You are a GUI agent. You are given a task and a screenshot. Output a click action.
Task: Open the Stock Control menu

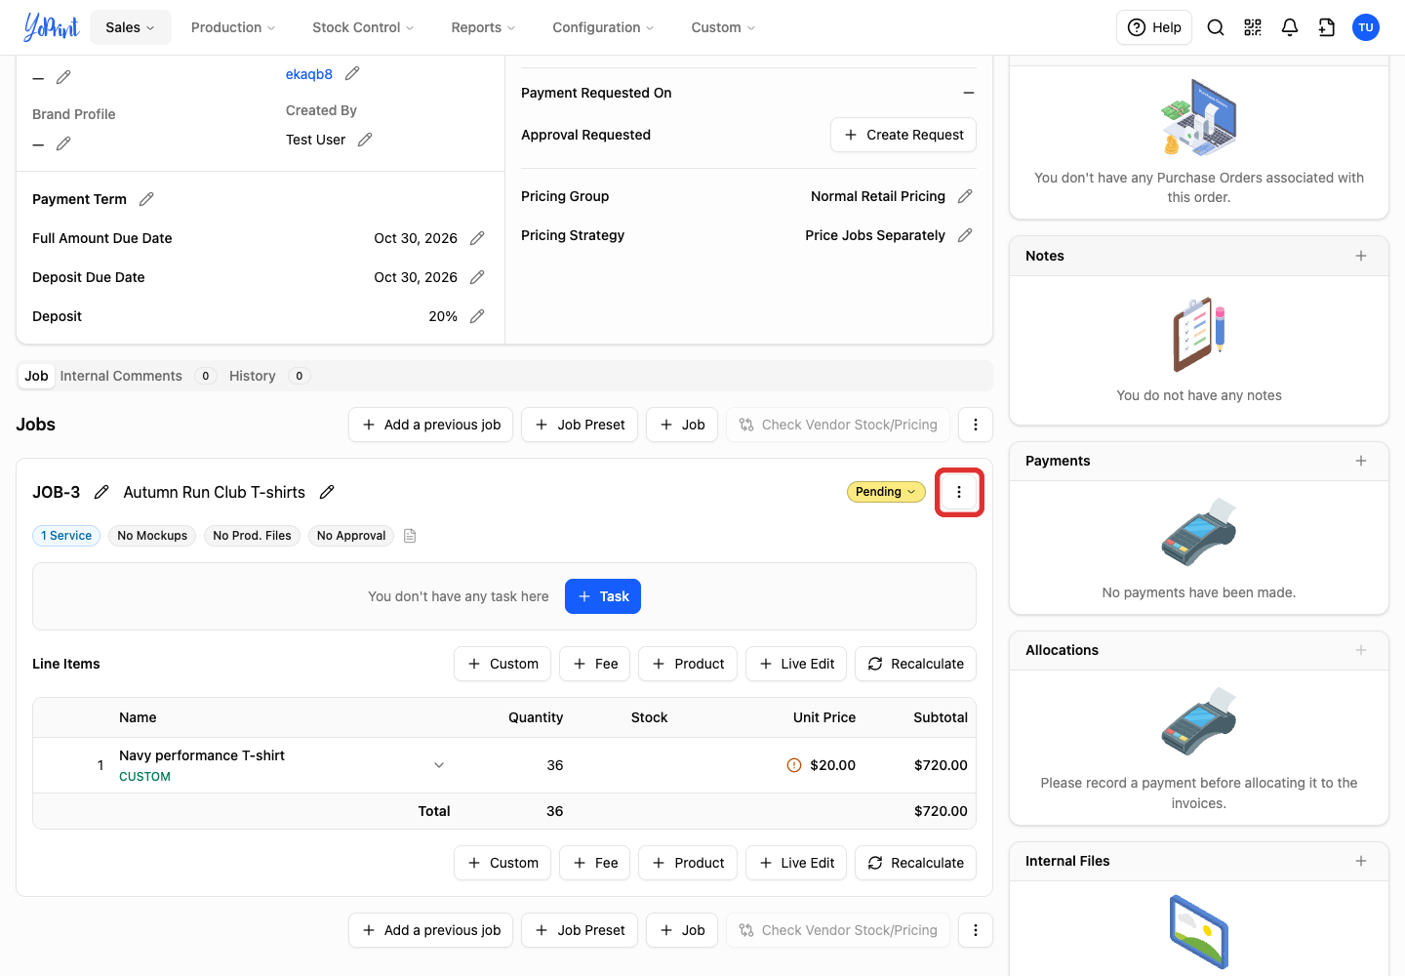(363, 27)
